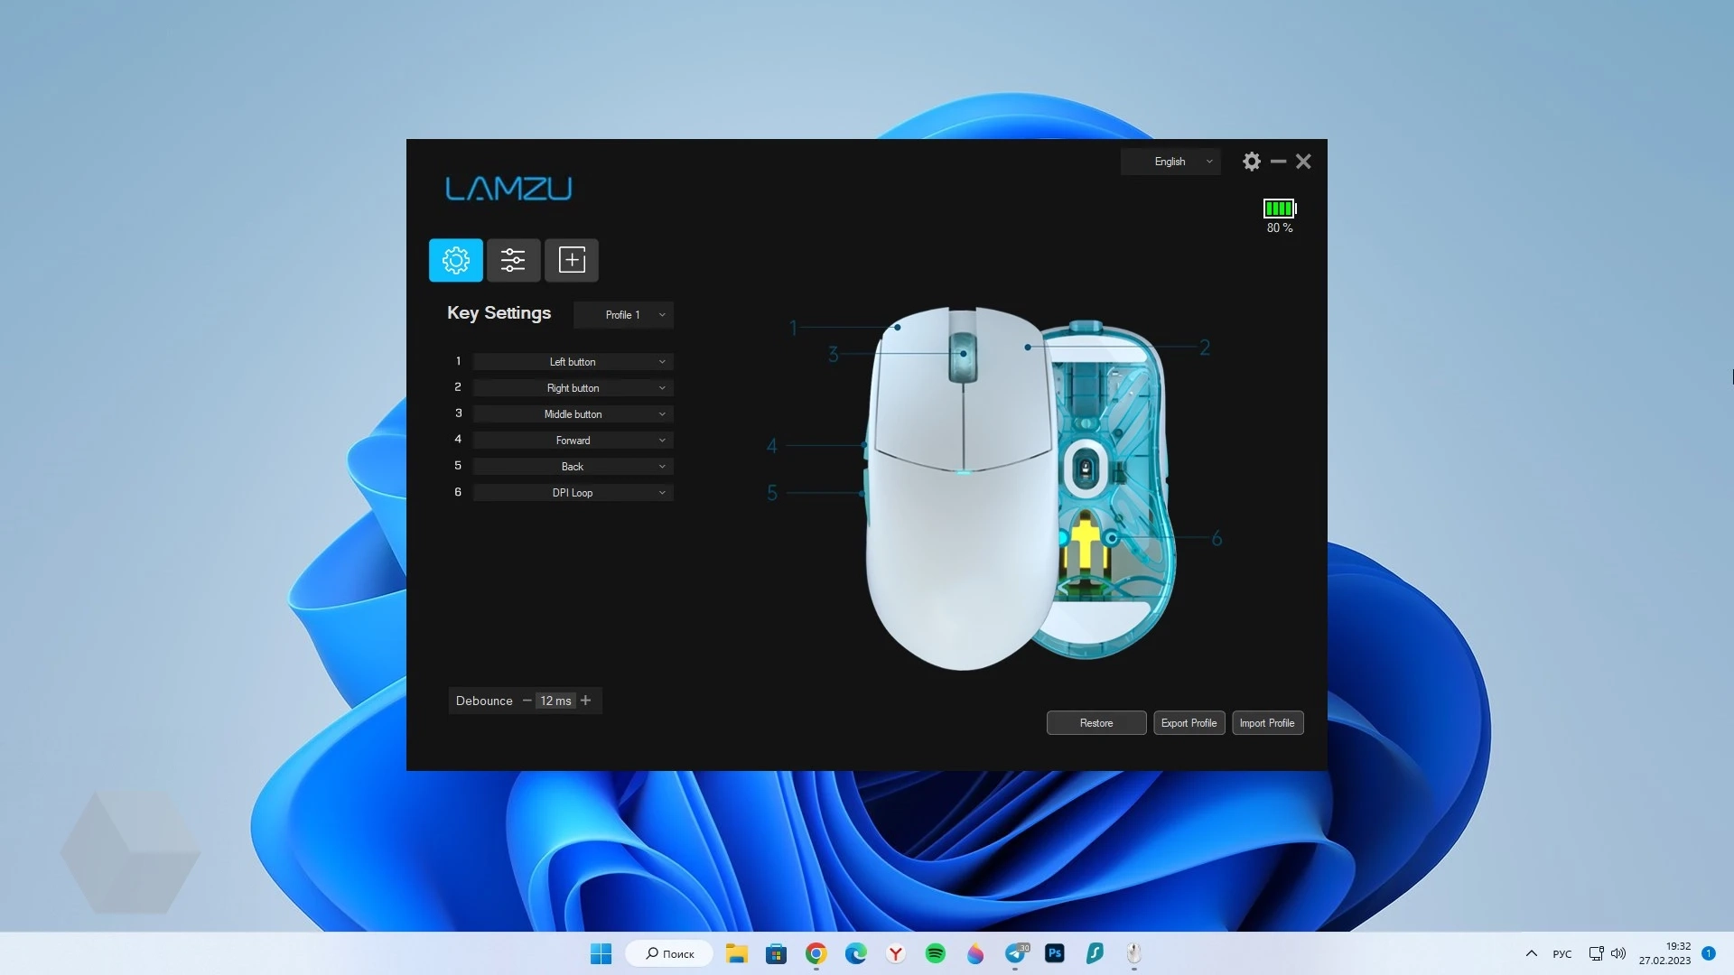The image size is (1734, 975).
Task: Decrease the Debounce time with minus button
Action: (x=526, y=700)
